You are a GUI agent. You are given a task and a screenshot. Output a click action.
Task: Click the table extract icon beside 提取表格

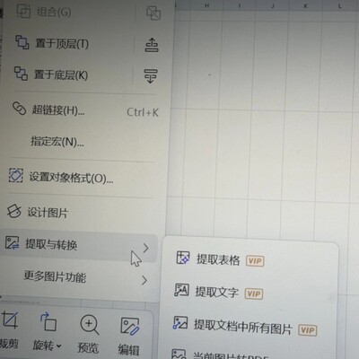tap(182, 258)
